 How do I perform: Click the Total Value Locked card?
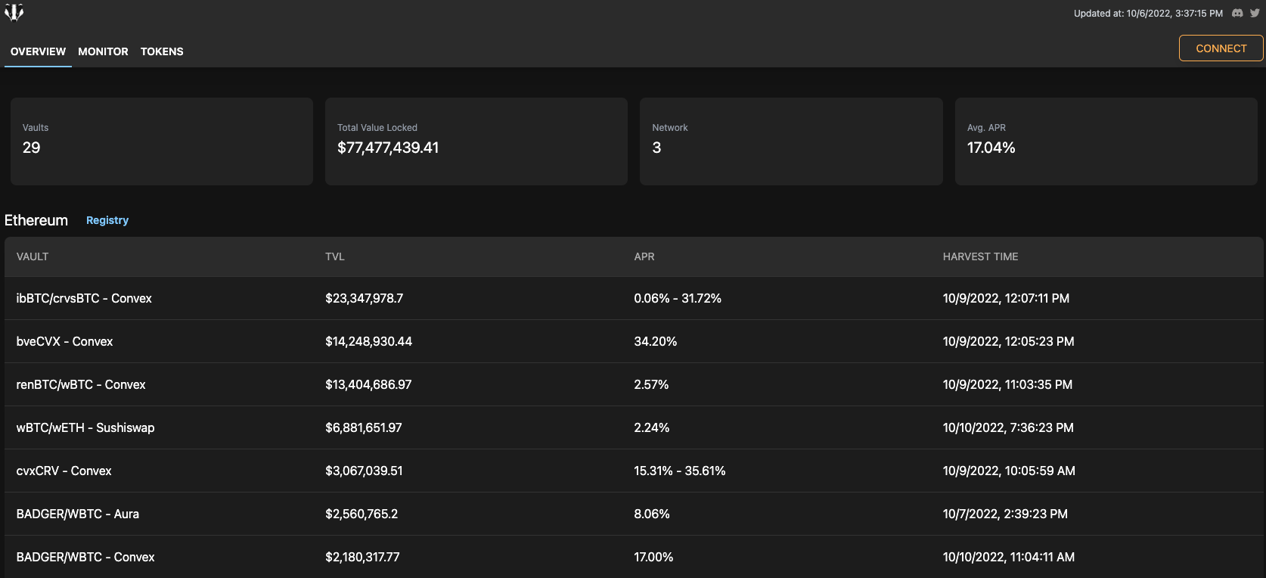(476, 141)
